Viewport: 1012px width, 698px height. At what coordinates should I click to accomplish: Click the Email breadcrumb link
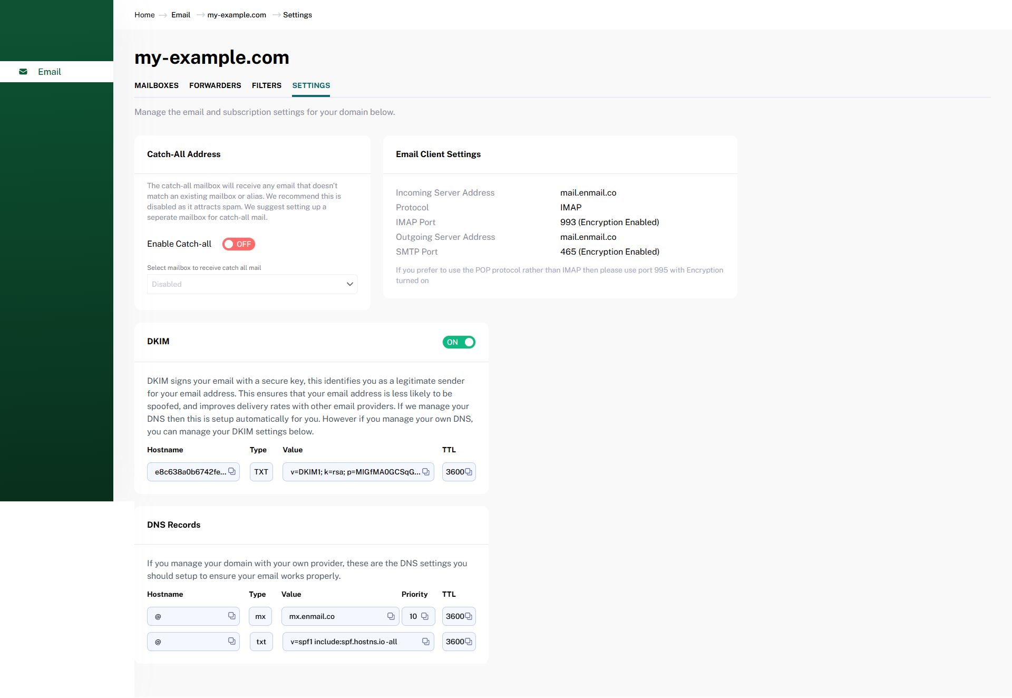pyautogui.click(x=180, y=15)
